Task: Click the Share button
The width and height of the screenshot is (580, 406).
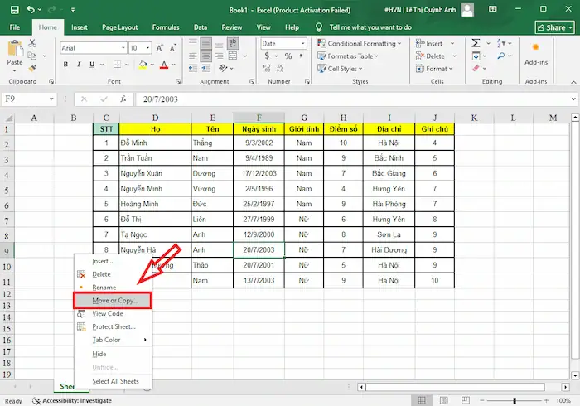Action: (x=555, y=27)
